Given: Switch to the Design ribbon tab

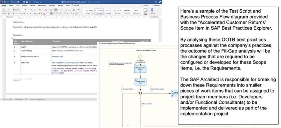Looking at the screenshot, I should coord(25,6).
